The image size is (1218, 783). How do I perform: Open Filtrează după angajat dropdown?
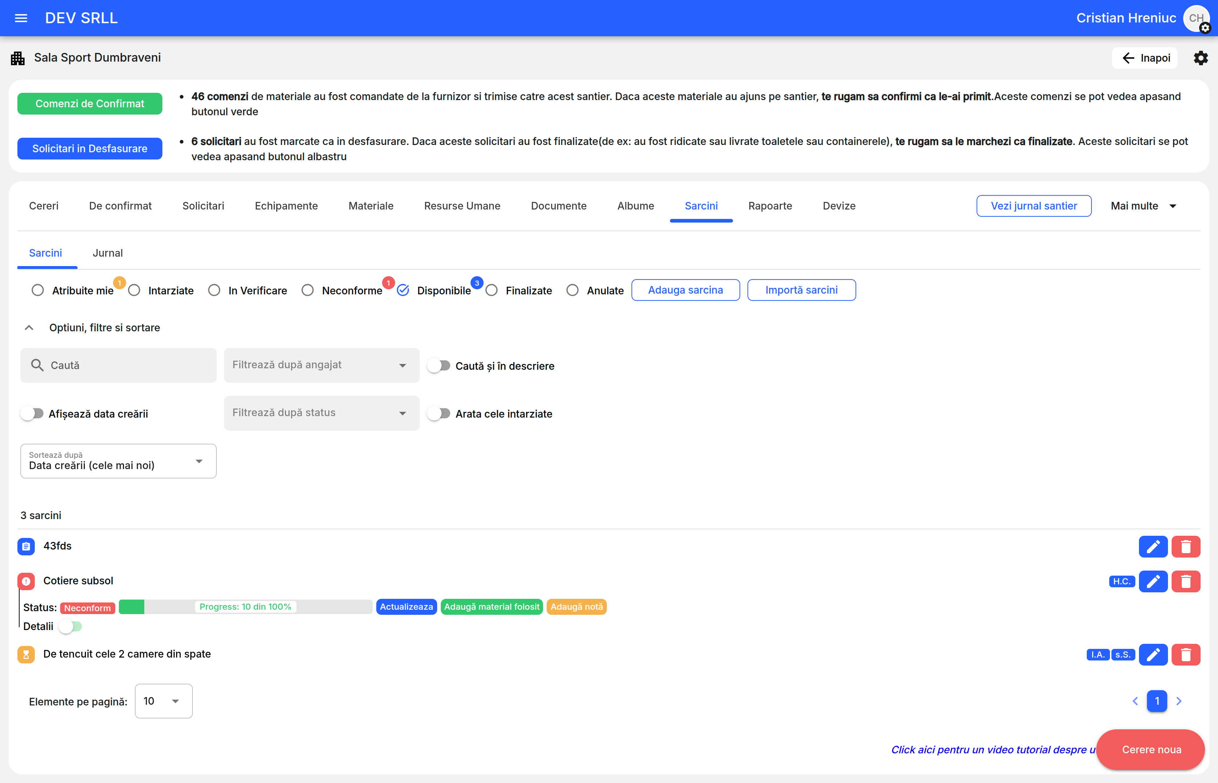pos(321,365)
